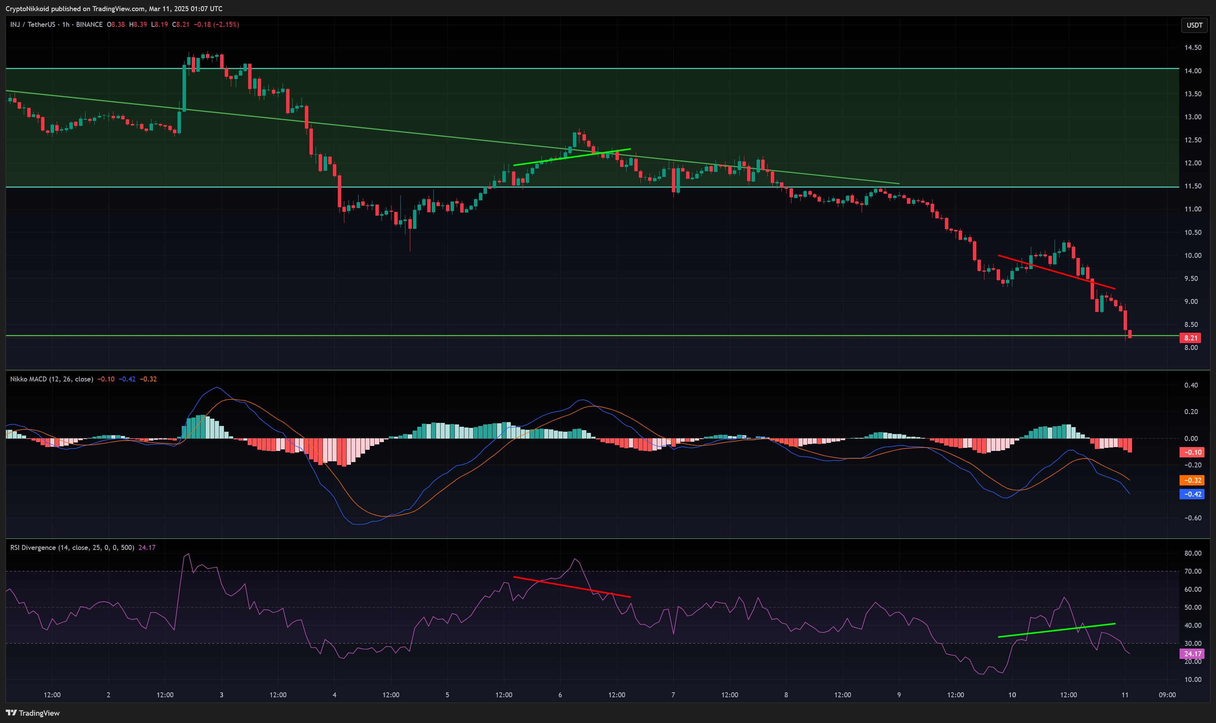Select the horizontal line at 14.00
This screenshot has width=1216, height=723.
point(592,69)
